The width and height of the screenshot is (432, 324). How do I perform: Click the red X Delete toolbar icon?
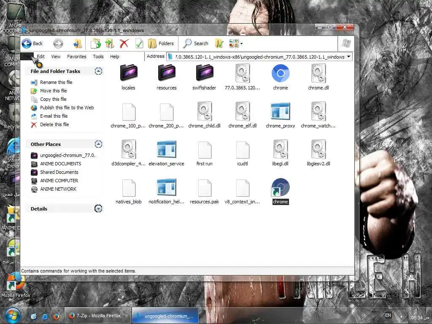tap(124, 43)
